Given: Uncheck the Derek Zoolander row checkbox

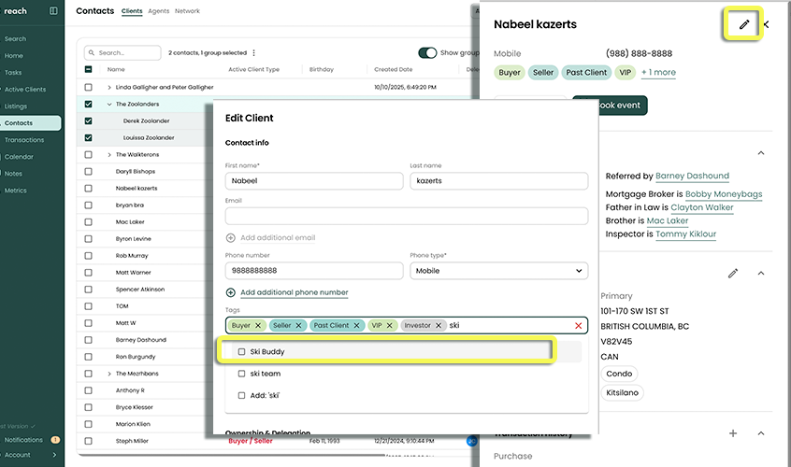Looking at the screenshot, I should tap(89, 121).
